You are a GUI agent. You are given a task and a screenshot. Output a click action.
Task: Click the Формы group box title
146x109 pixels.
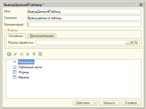[x=12, y=30]
